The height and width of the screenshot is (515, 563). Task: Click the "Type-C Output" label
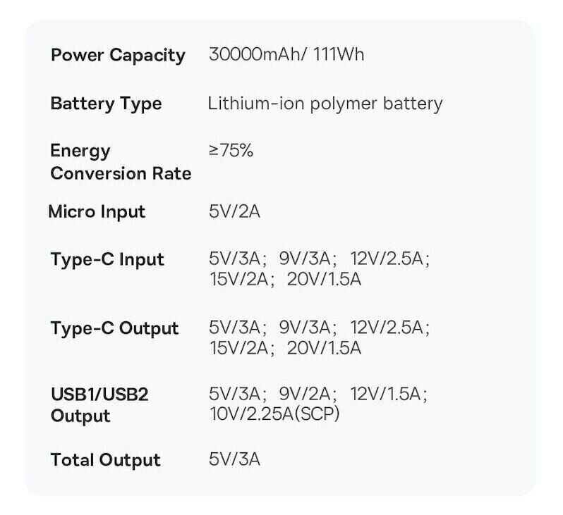[x=114, y=328]
